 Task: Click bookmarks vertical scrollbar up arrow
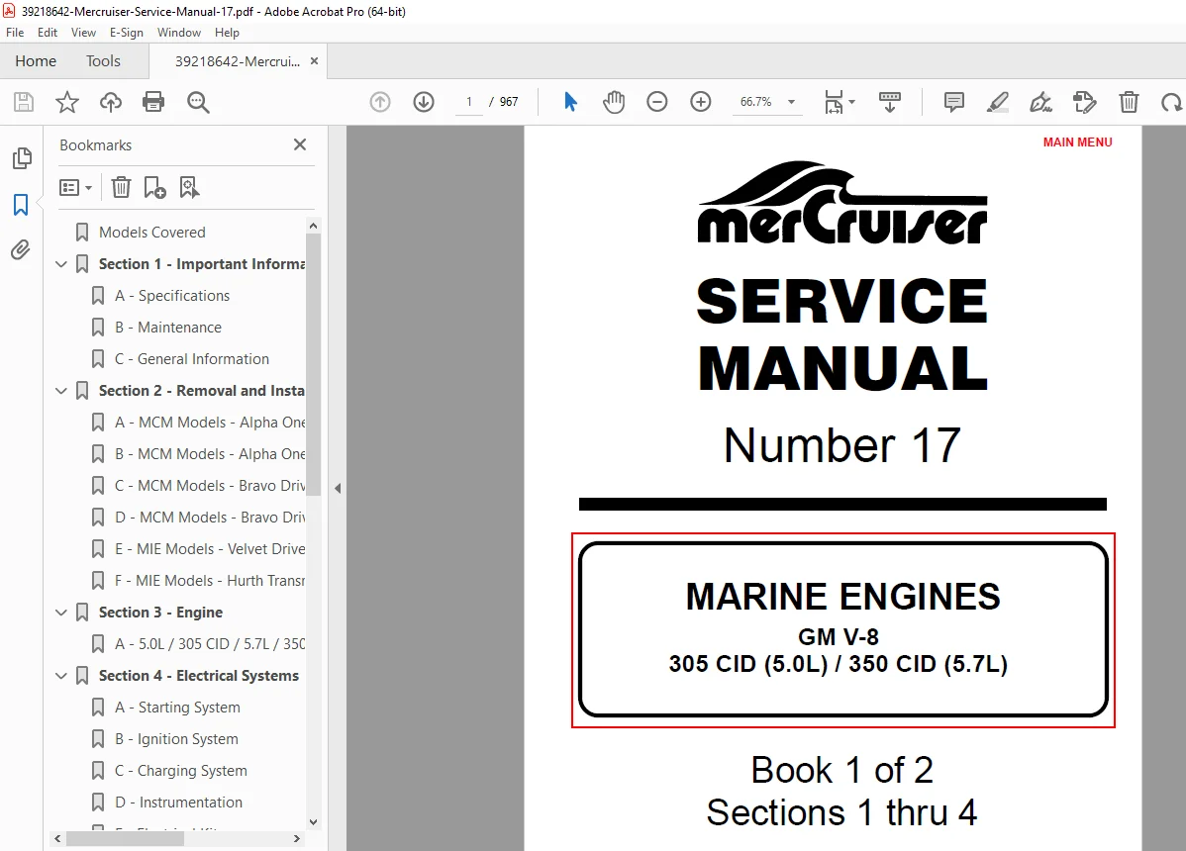(x=313, y=226)
